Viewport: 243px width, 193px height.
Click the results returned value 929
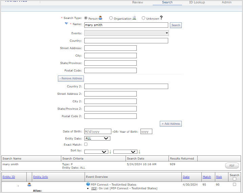pyautogui.click(x=173, y=164)
